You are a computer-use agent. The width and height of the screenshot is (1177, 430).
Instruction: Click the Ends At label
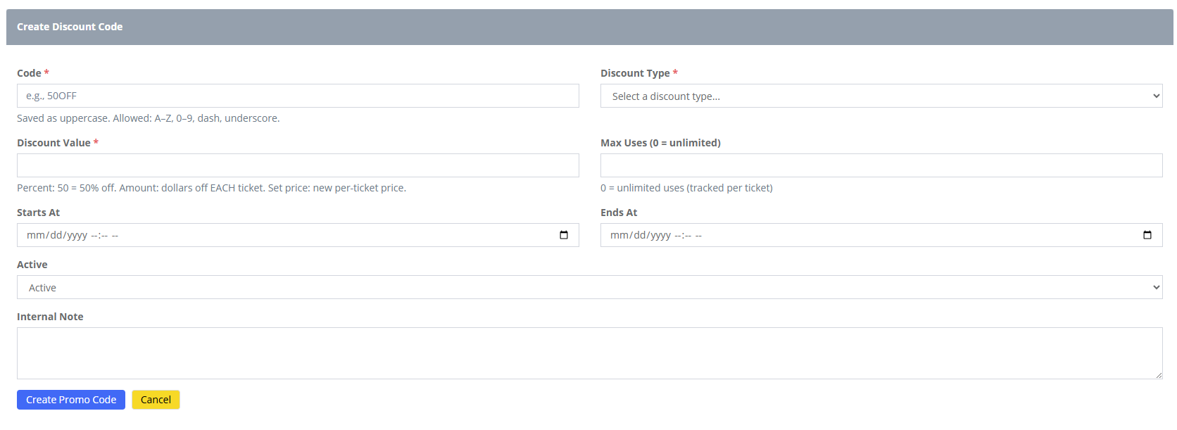[x=619, y=213]
